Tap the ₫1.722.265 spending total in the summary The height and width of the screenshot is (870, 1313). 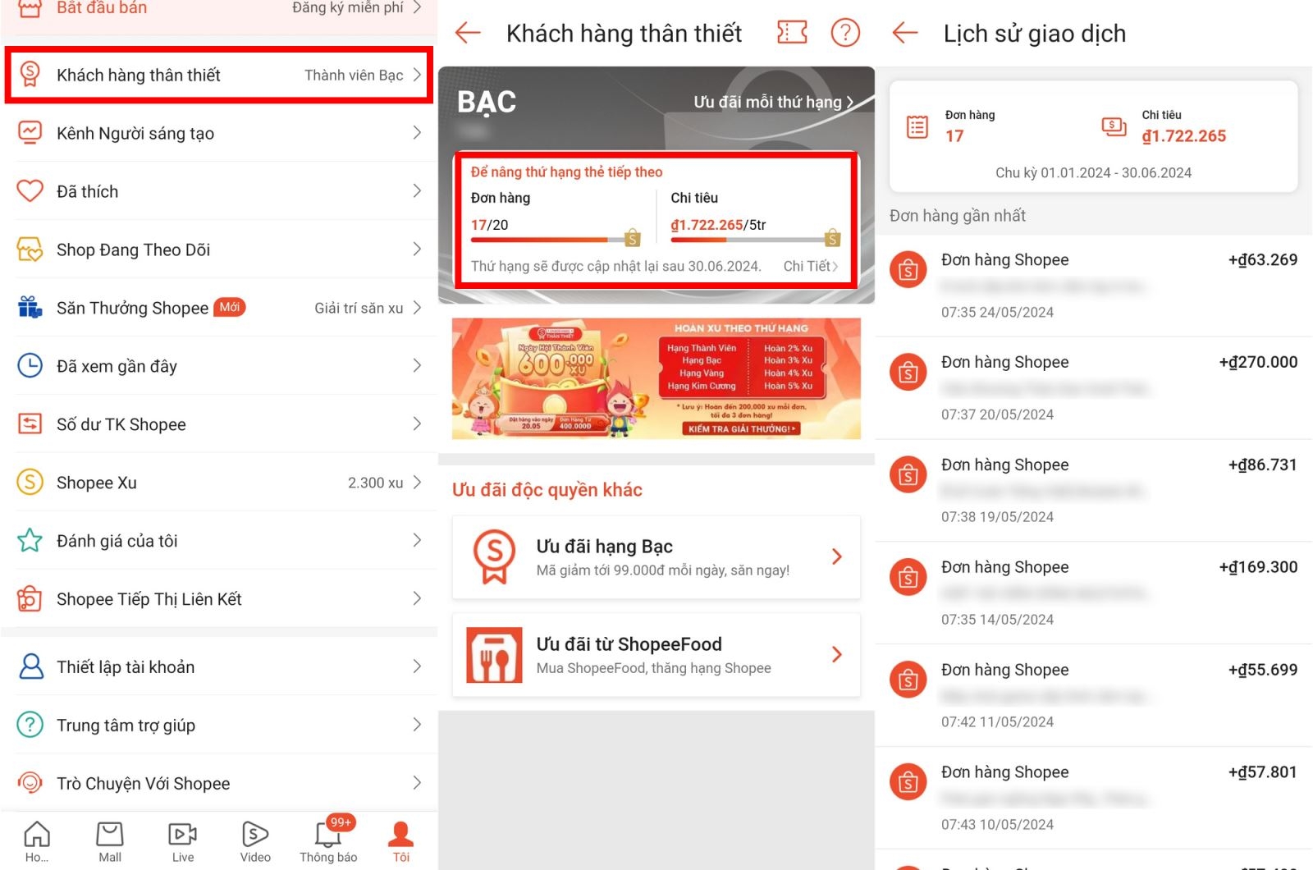(x=1183, y=136)
